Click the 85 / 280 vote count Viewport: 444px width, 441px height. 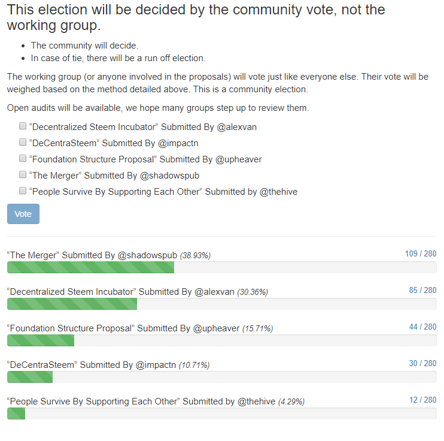[x=422, y=291]
